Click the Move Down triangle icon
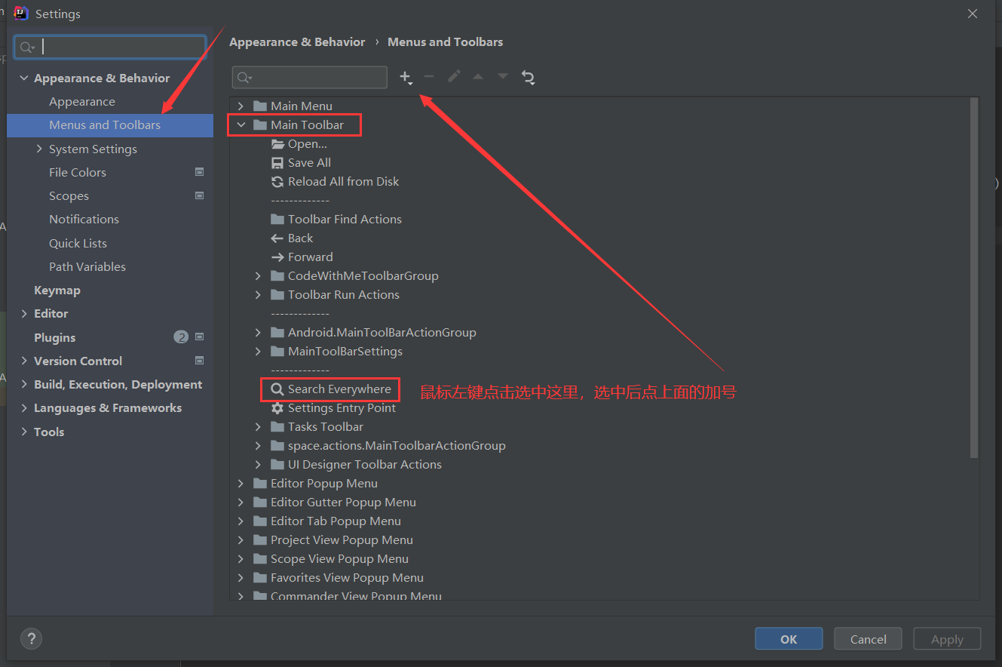1002x667 pixels. coord(503,77)
